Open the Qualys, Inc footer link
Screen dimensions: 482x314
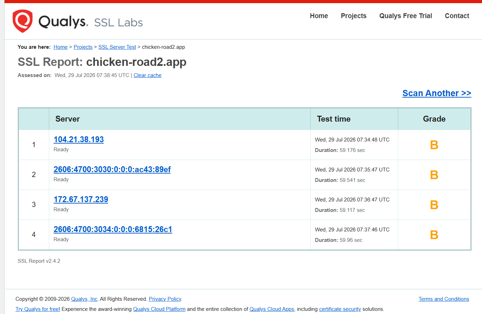(x=84, y=299)
